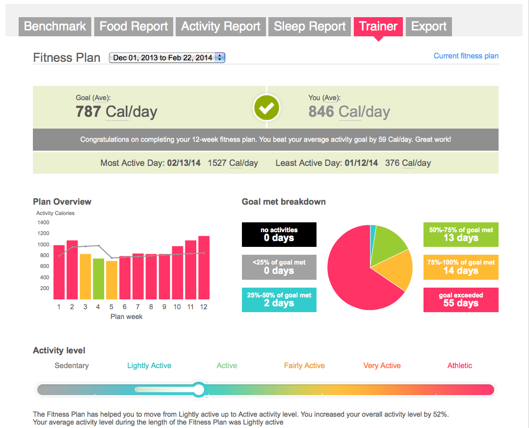The width and height of the screenshot is (529, 428).
Task: Click the Fairly Active level label
Action: click(x=304, y=366)
